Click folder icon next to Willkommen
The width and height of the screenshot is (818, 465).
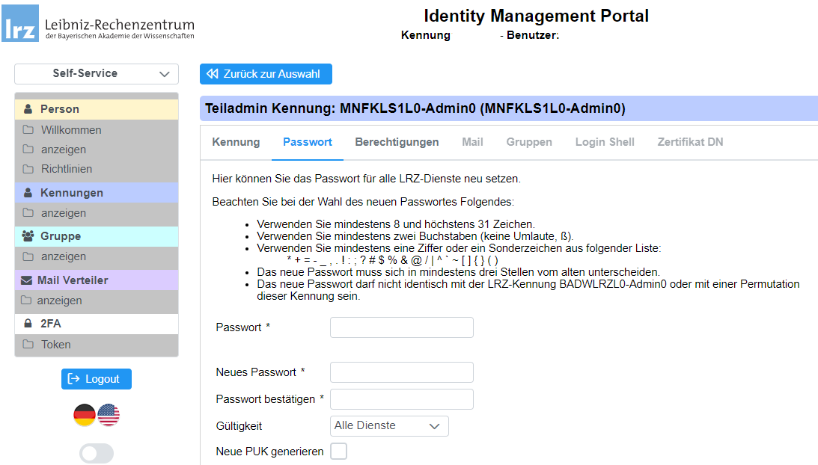tap(28, 130)
